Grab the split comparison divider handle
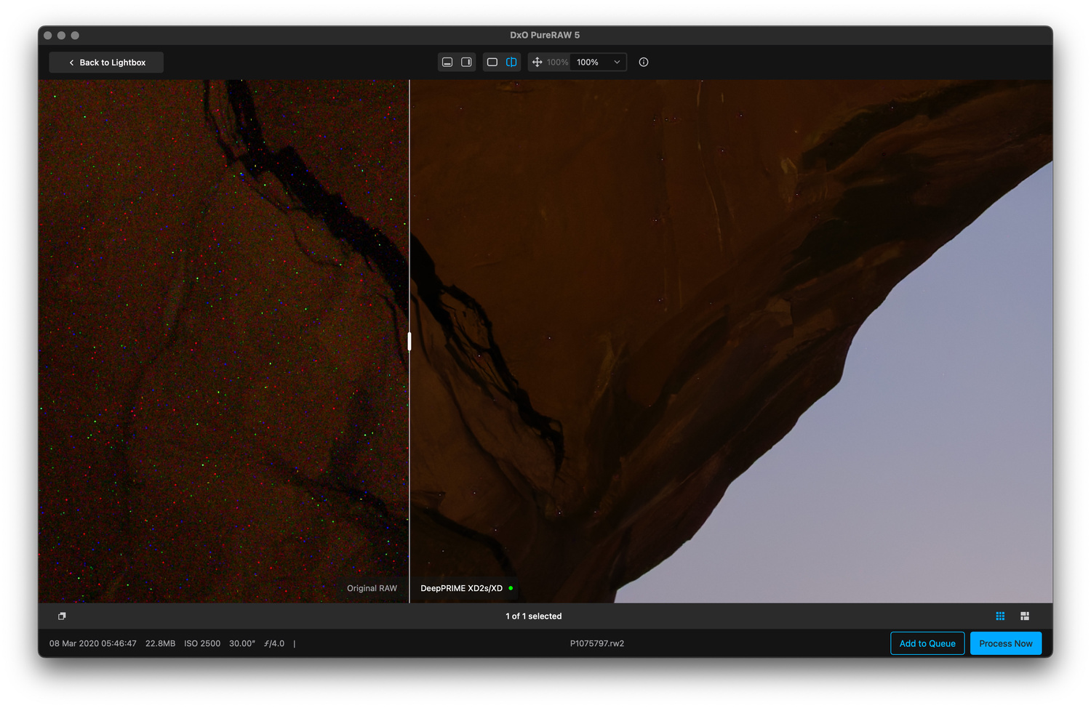The width and height of the screenshot is (1091, 708). click(x=409, y=341)
